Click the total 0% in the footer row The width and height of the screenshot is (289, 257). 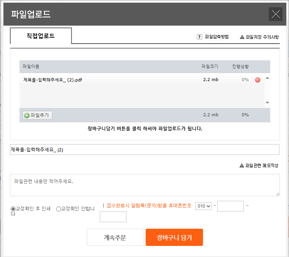click(x=245, y=115)
